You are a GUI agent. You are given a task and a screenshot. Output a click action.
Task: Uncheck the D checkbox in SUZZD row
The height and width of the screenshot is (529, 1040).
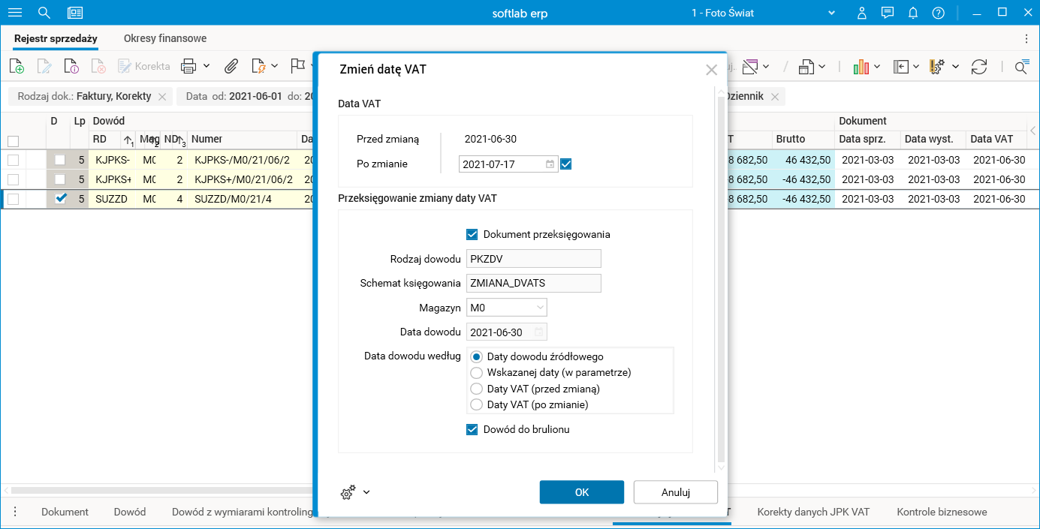(62, 199)
